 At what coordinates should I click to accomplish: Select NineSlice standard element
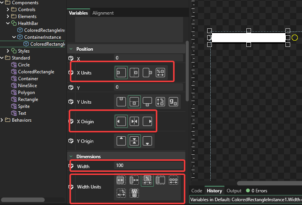[x=27, y=86]
